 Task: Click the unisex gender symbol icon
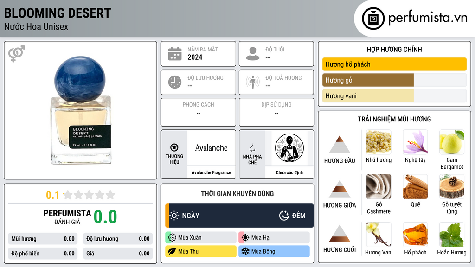(17, 54)
